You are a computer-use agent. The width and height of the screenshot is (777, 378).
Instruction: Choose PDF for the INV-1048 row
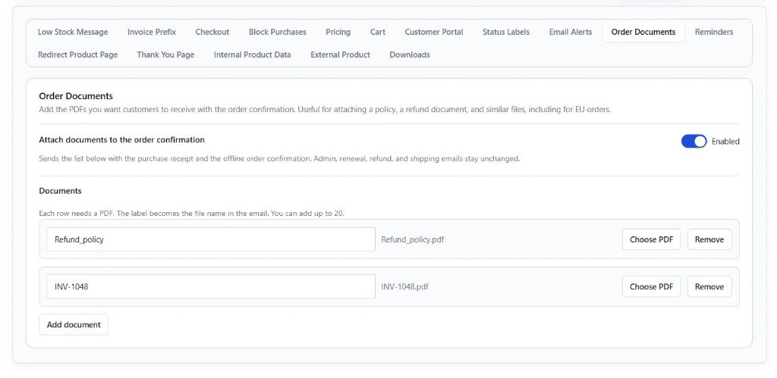pyautogui.click(x=651, y=286)
